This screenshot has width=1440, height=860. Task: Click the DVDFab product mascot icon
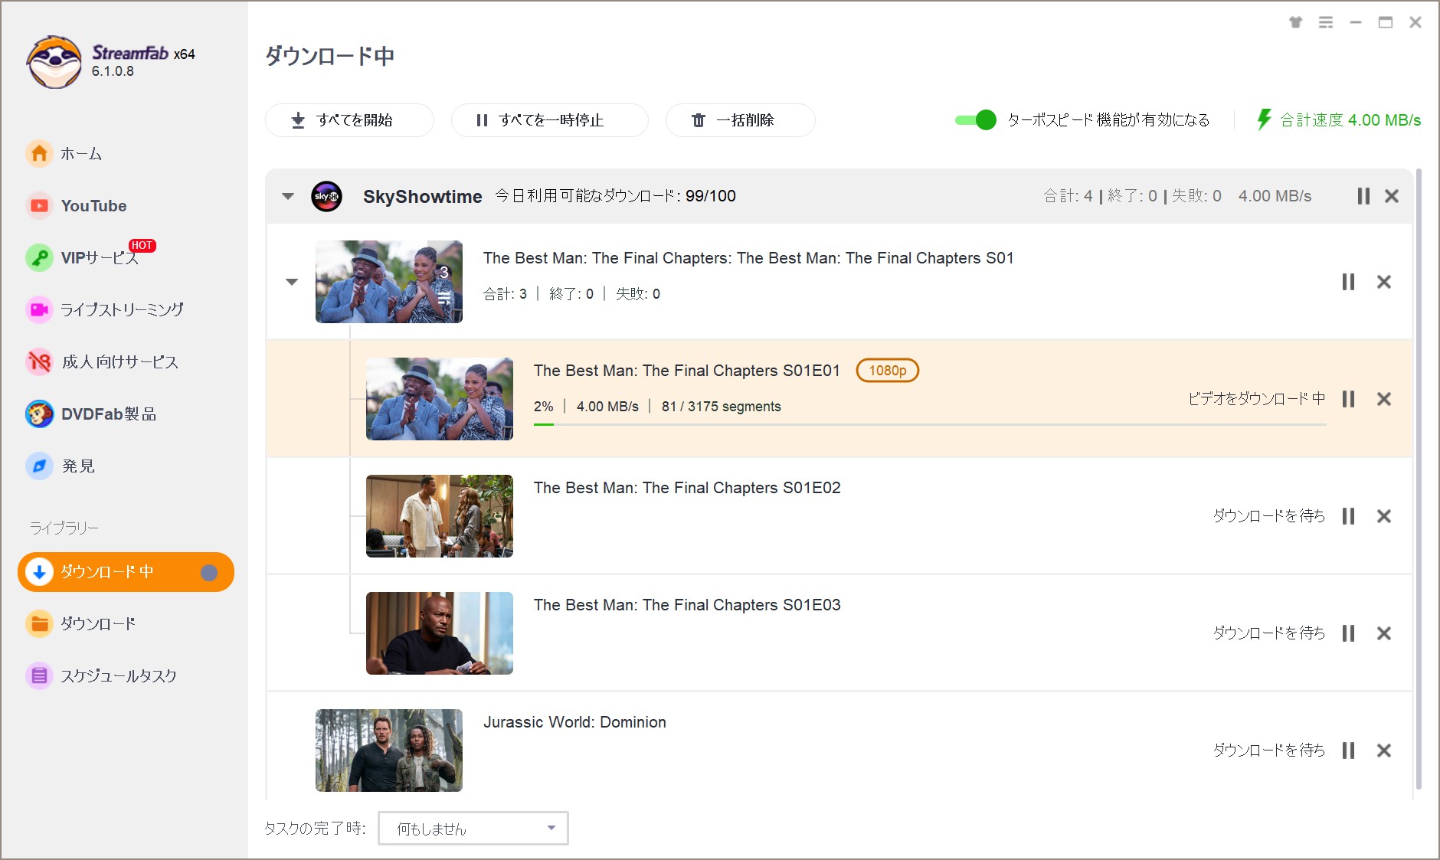pyautogui.click(x=39, y=414)
